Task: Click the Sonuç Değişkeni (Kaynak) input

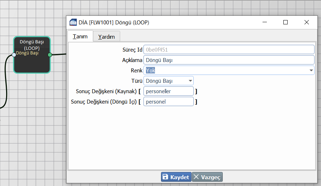Action: pos(168,91)
